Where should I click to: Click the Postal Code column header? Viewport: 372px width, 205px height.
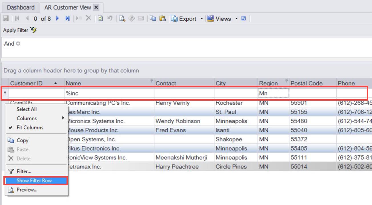306,83
